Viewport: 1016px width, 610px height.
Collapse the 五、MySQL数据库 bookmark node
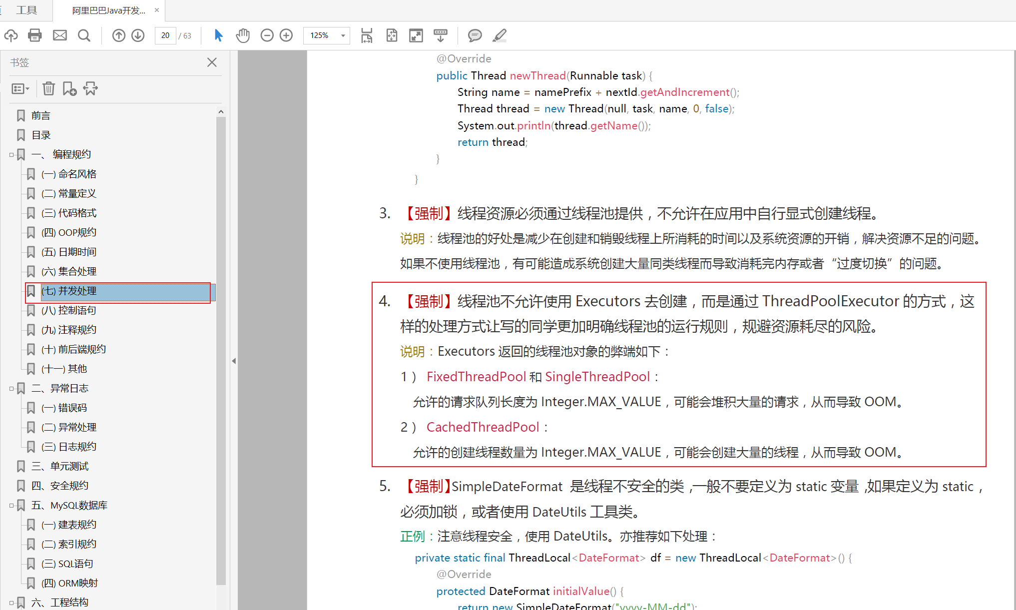11,506
